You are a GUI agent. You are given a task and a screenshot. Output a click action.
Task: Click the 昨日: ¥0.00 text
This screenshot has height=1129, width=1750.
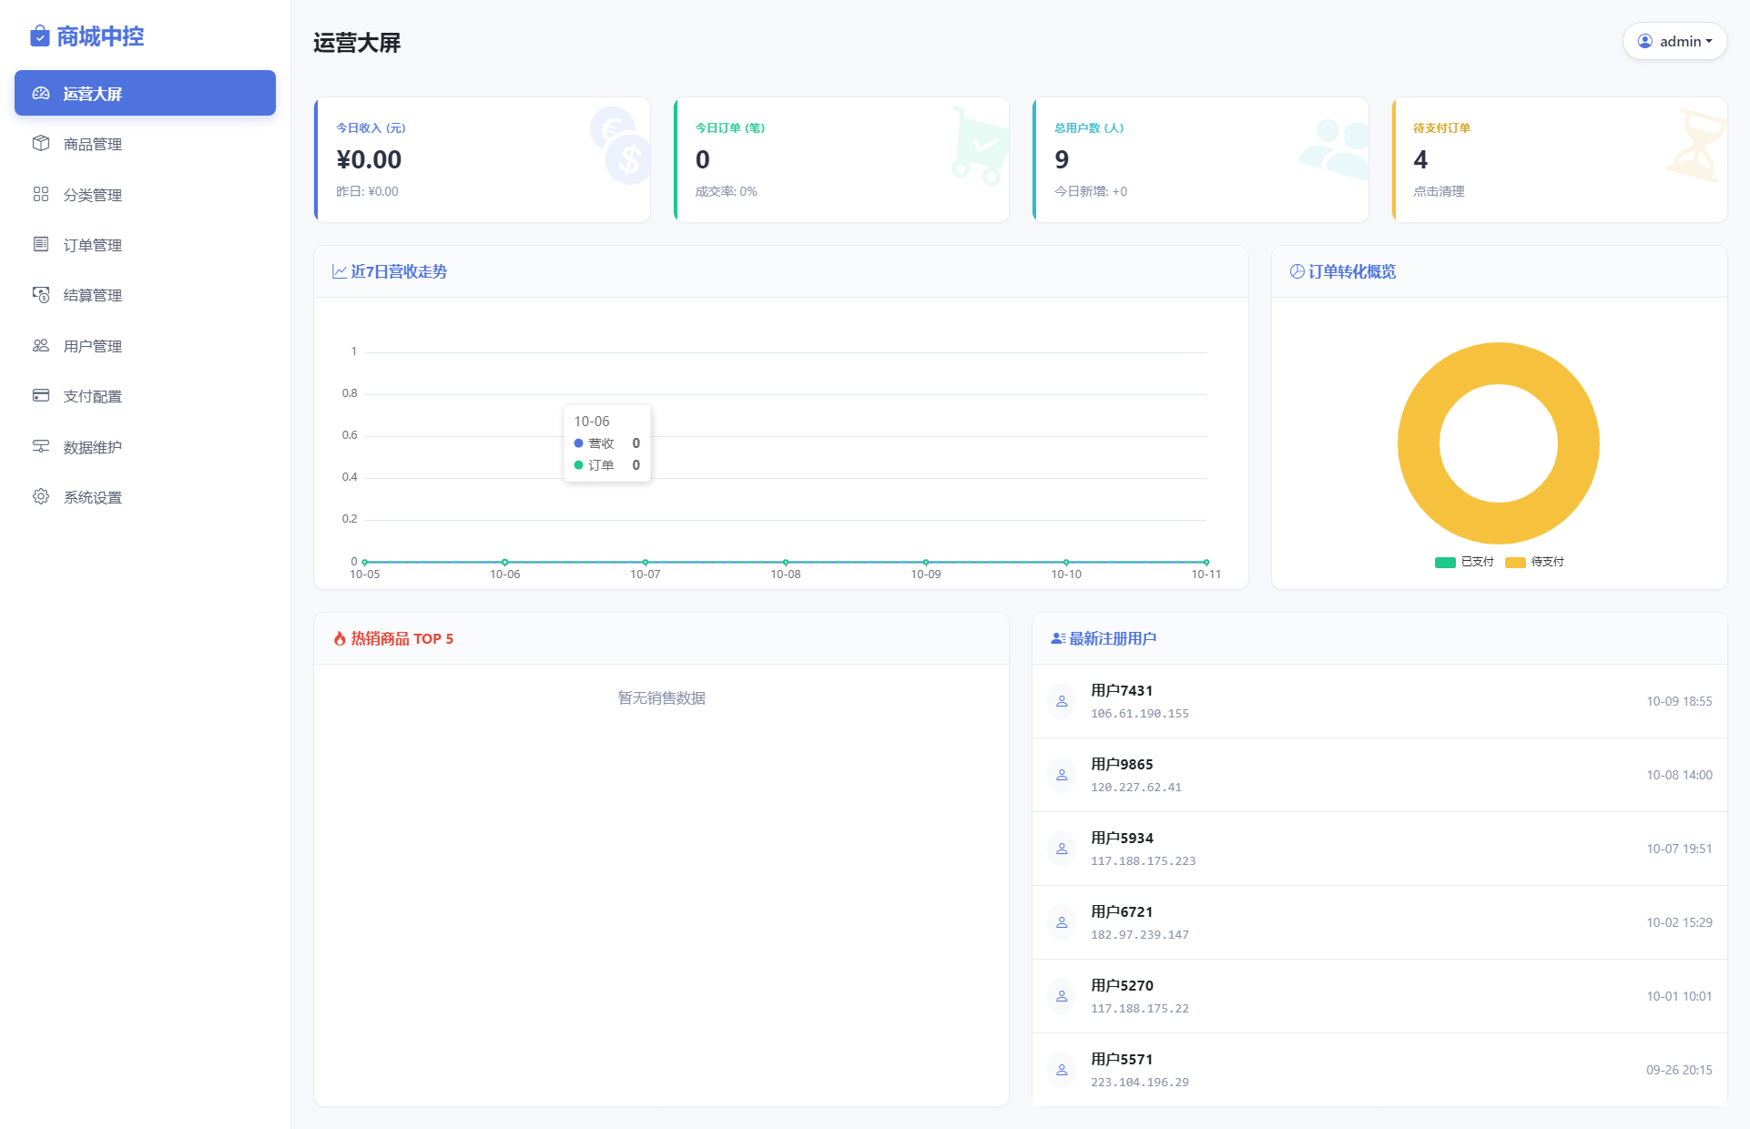click(x=367, y=191)
